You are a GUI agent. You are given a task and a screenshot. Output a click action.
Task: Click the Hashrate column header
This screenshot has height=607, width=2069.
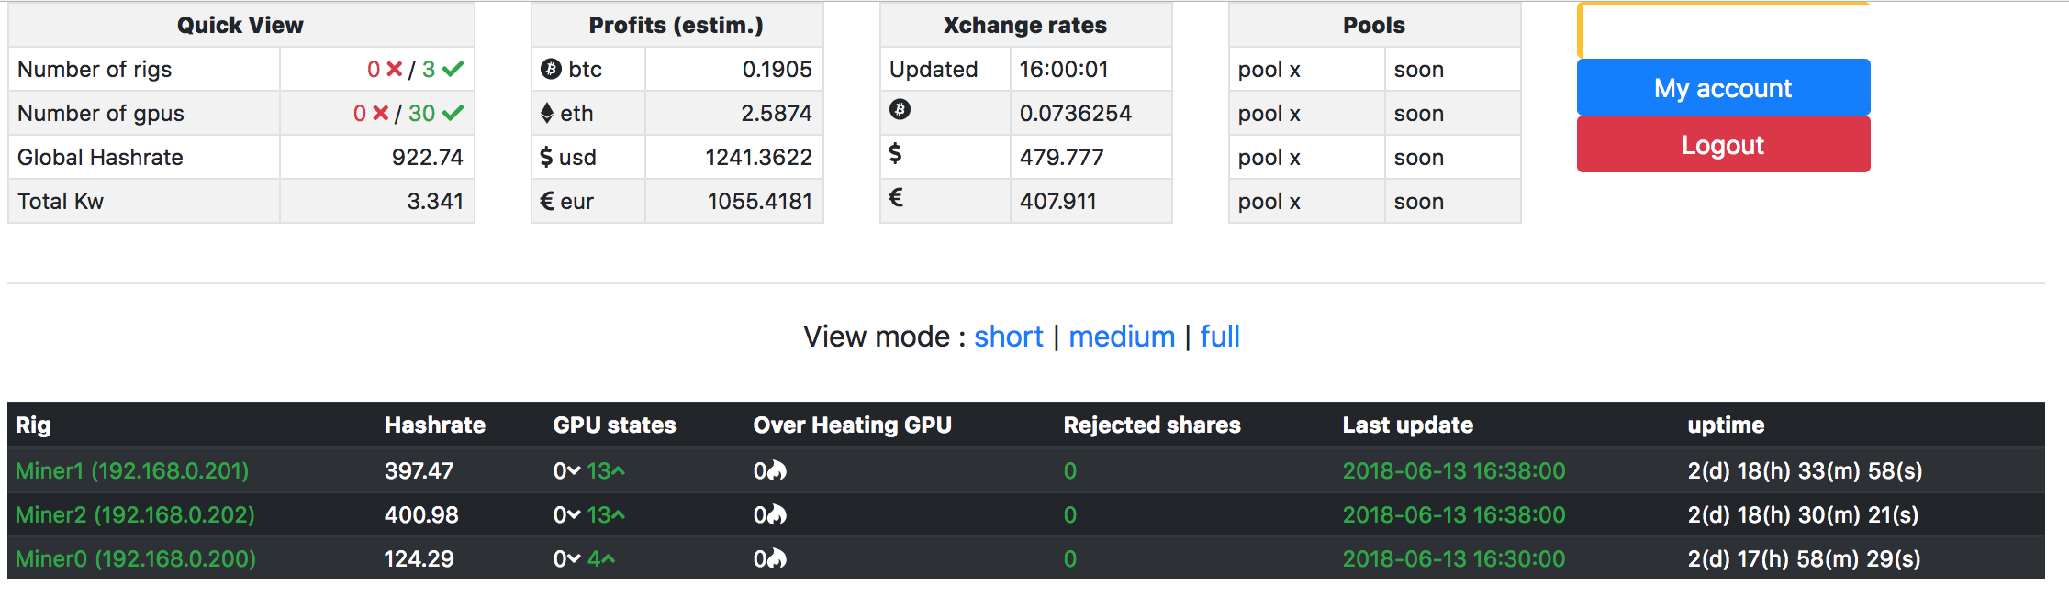(x=434, y=425)
